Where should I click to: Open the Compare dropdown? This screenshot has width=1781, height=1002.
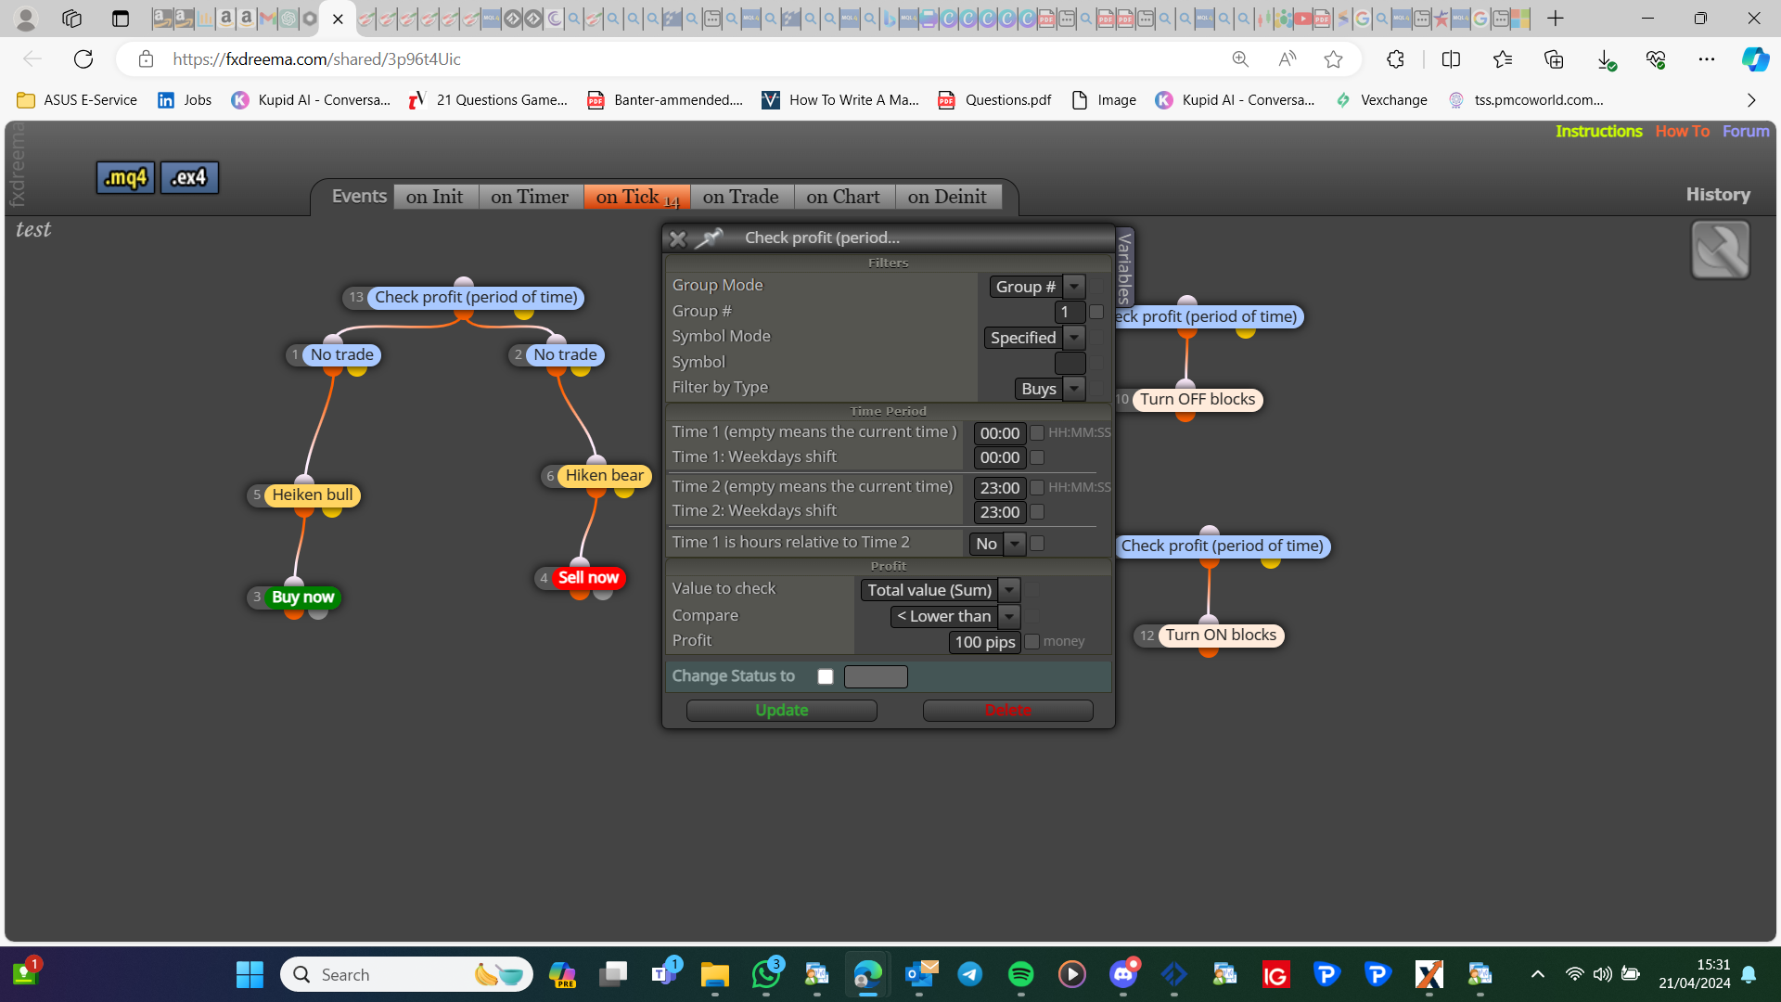pos(955,616)
